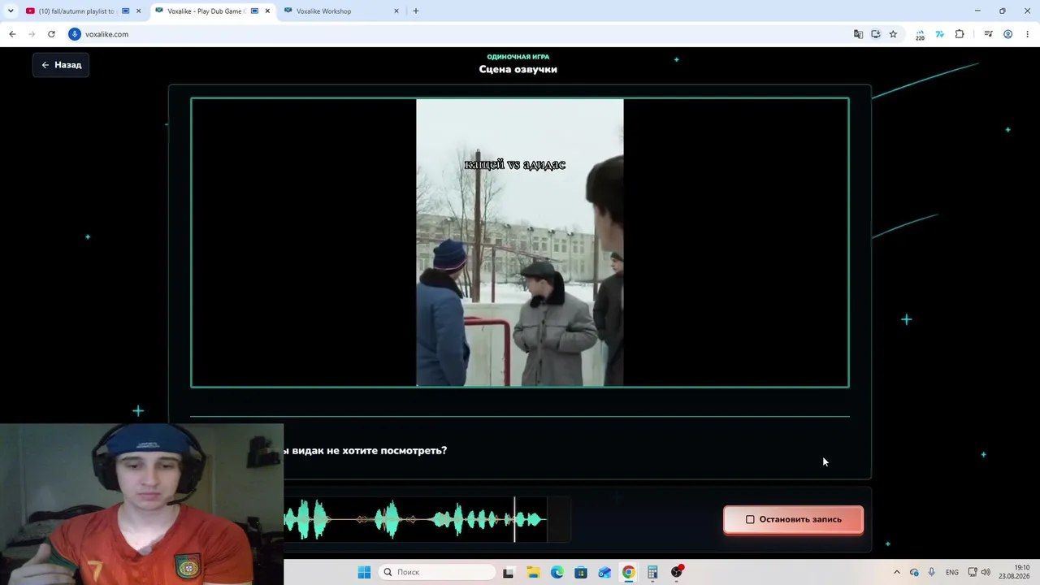1040x585 pixels.
Task: Click the microphone site info icon
Action: click(75, 34)
